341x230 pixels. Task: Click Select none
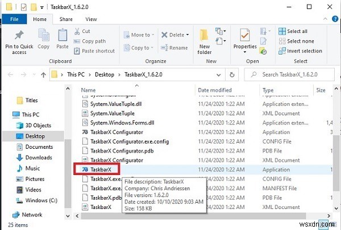[x=296, y=41]
